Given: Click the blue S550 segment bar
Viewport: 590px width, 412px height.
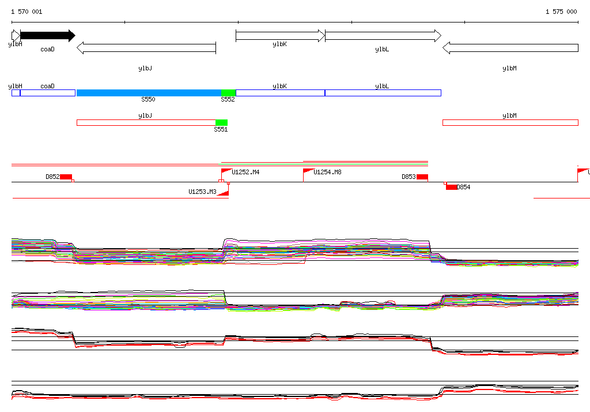Looking at the screenshot, I should tap(149, 93).
